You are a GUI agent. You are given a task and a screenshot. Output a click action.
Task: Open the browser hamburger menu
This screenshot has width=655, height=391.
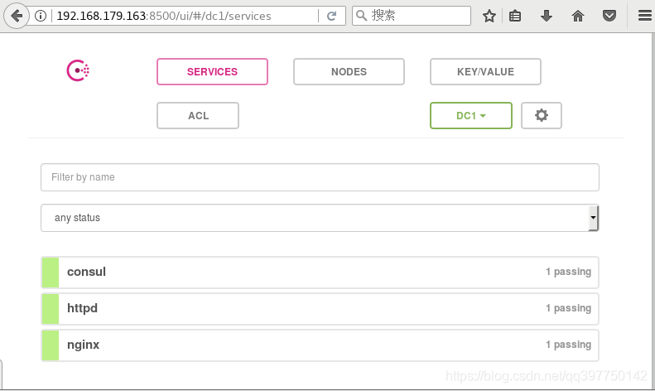(x=645, y=16)
